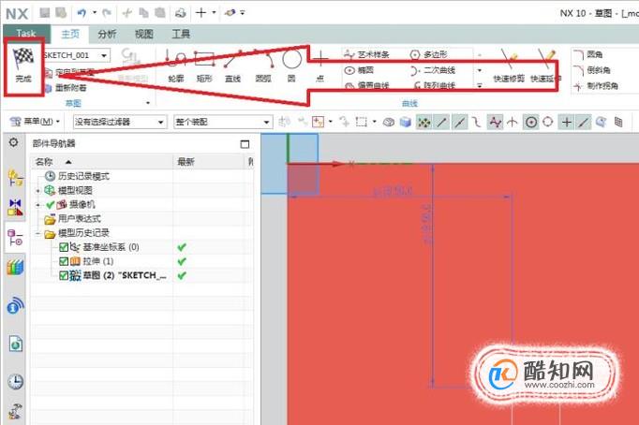Select the Line (直线) tool
This screenshot has height=425, width=639.
(x=232, y=66)
